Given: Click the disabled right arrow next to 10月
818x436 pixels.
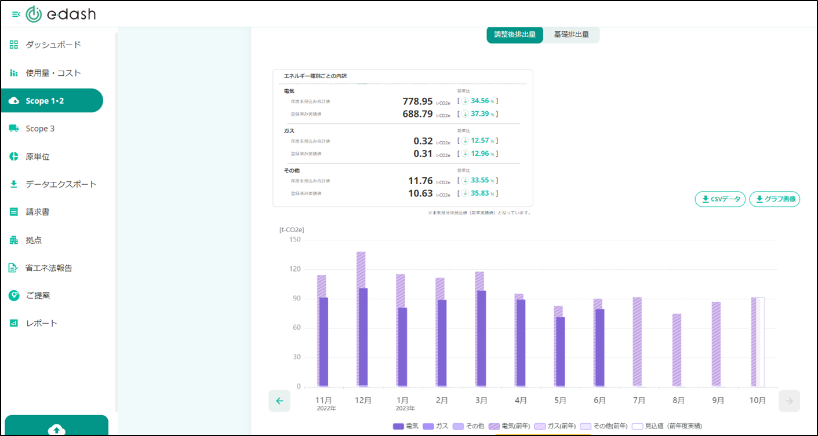Looking at the screenshot, I should pos(789,401).
